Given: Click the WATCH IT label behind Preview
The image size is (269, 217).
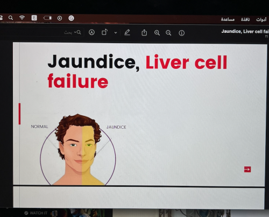Looking at the screenshot, I should (x=38, y=213).
